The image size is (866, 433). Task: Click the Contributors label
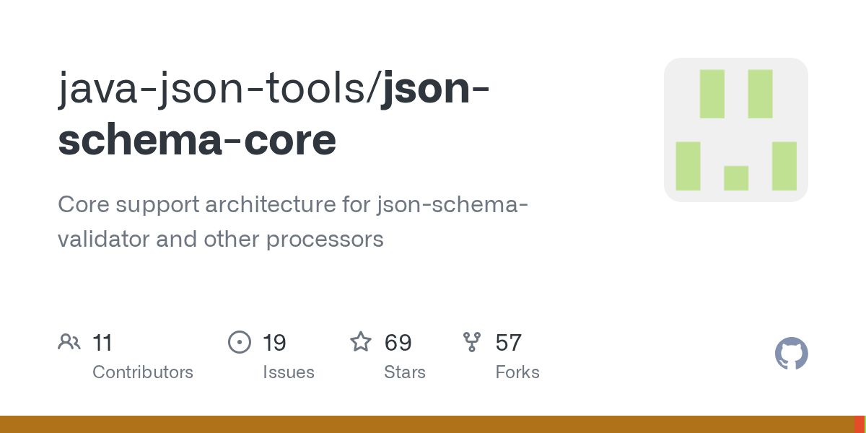(143, 372)
